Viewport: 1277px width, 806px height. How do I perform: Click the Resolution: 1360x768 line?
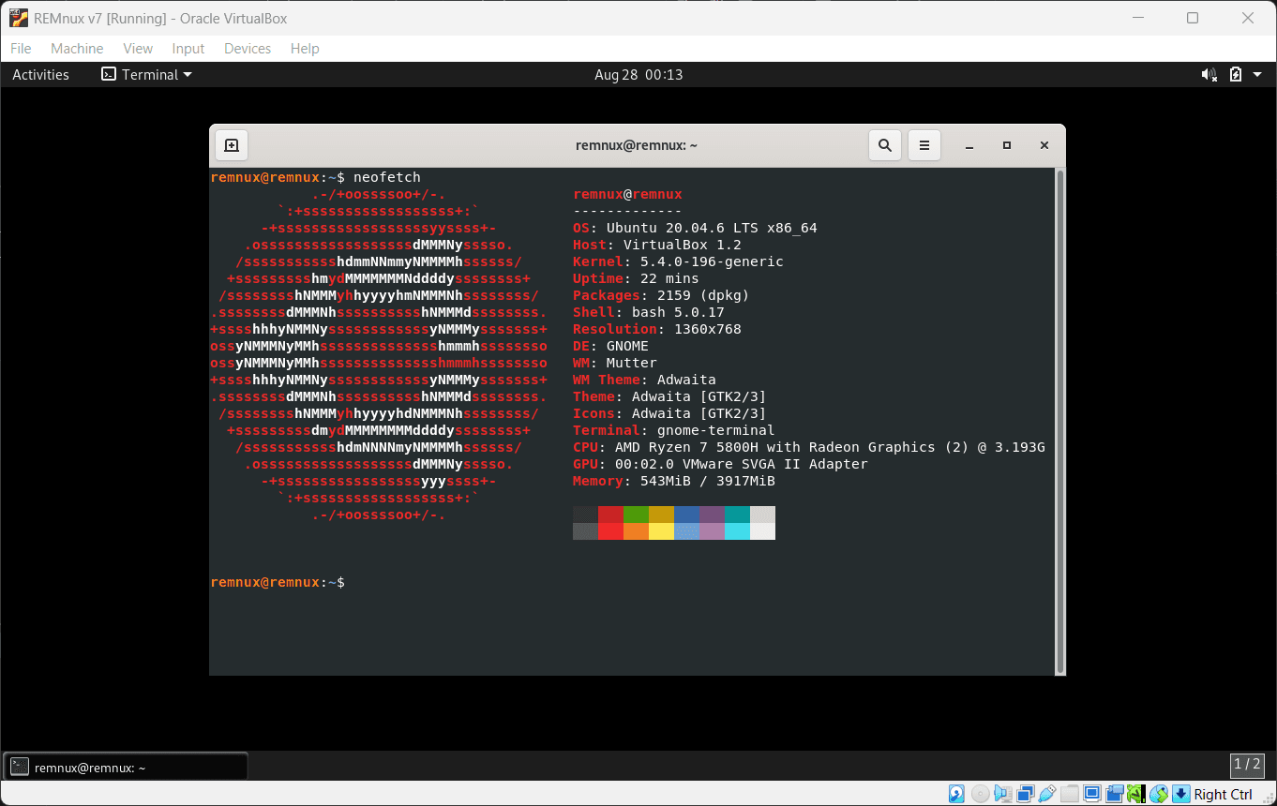point(657,329)
